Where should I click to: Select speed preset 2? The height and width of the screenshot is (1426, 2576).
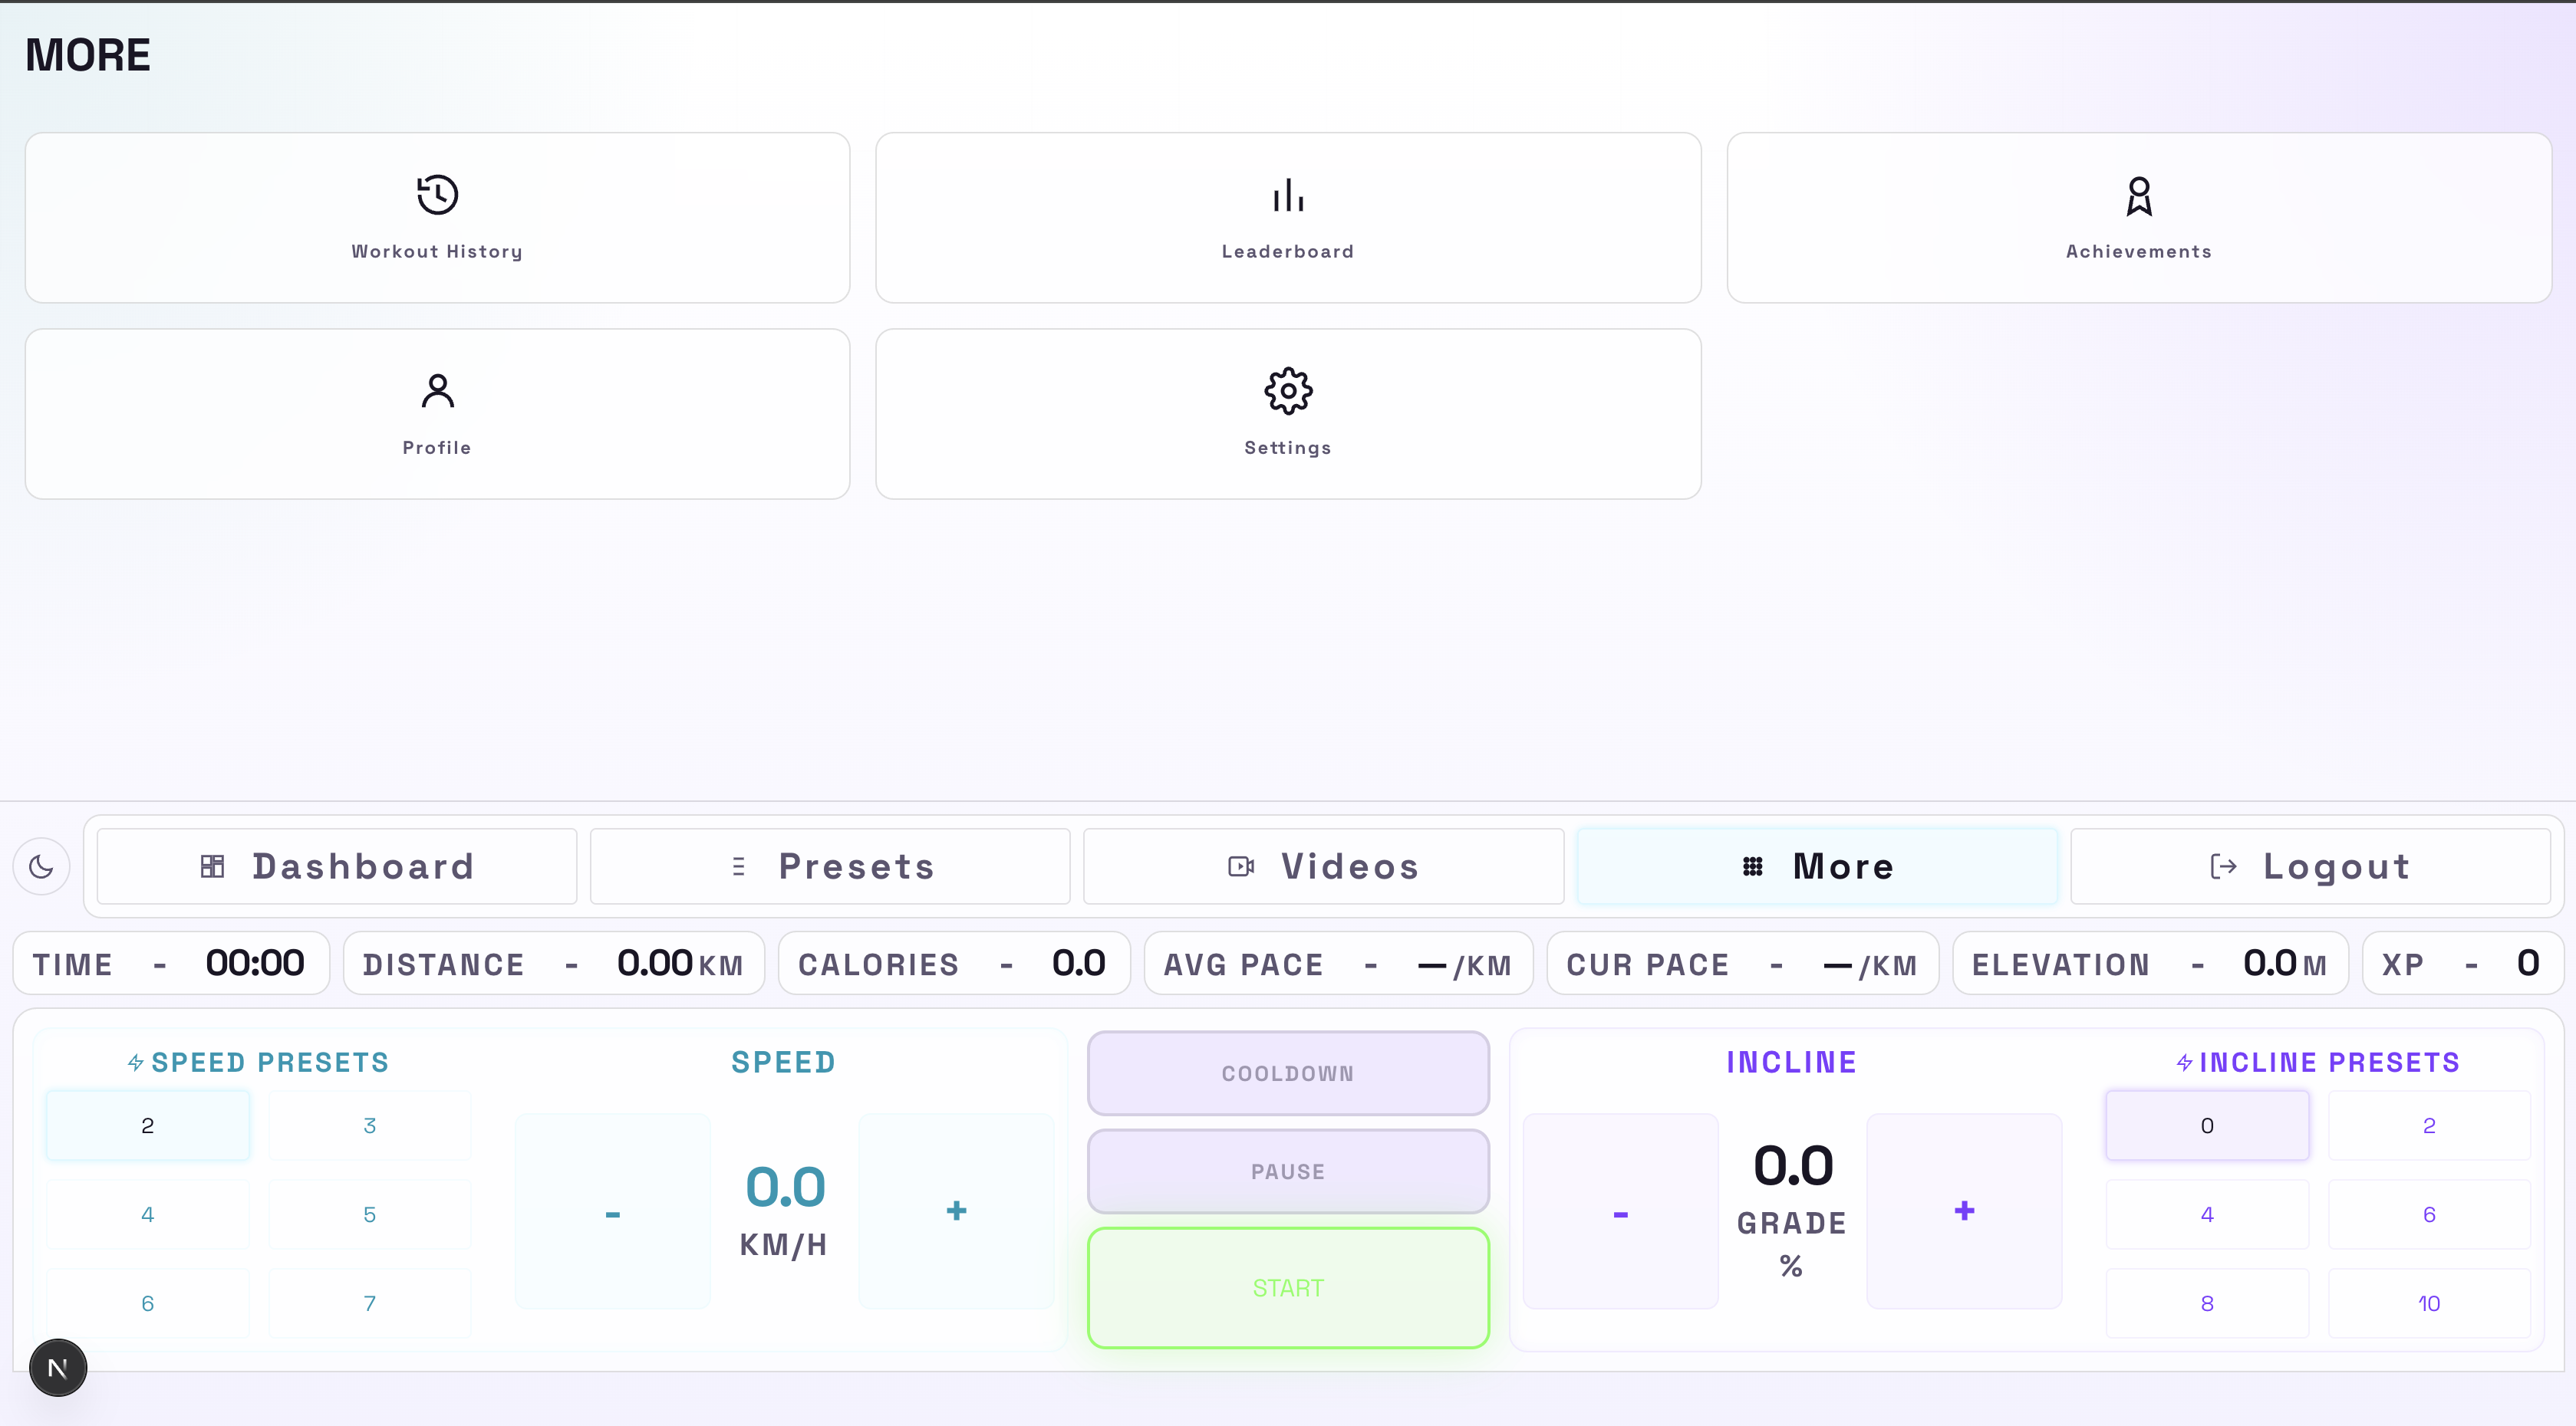click(148, 1125)
